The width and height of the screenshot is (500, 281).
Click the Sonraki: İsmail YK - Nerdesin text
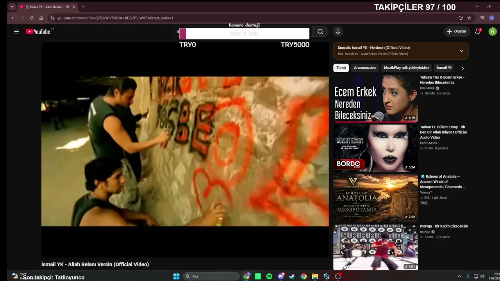tap(374, 48)
